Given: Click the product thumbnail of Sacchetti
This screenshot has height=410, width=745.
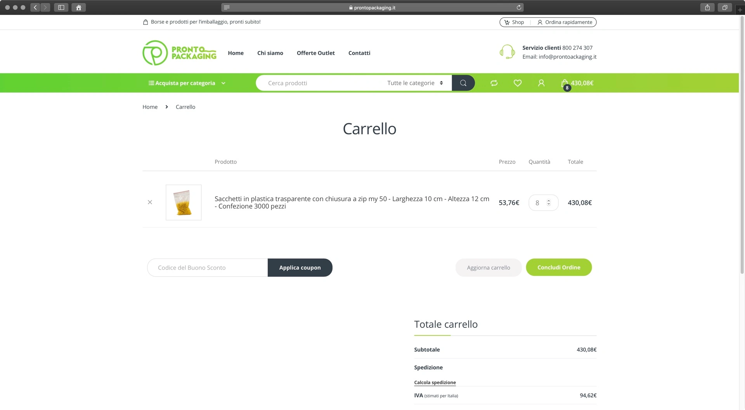Looking at the screenshot, I should pos(184,202).
